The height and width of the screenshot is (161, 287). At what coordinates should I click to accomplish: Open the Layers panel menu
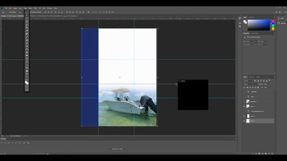tap(274, 77)
